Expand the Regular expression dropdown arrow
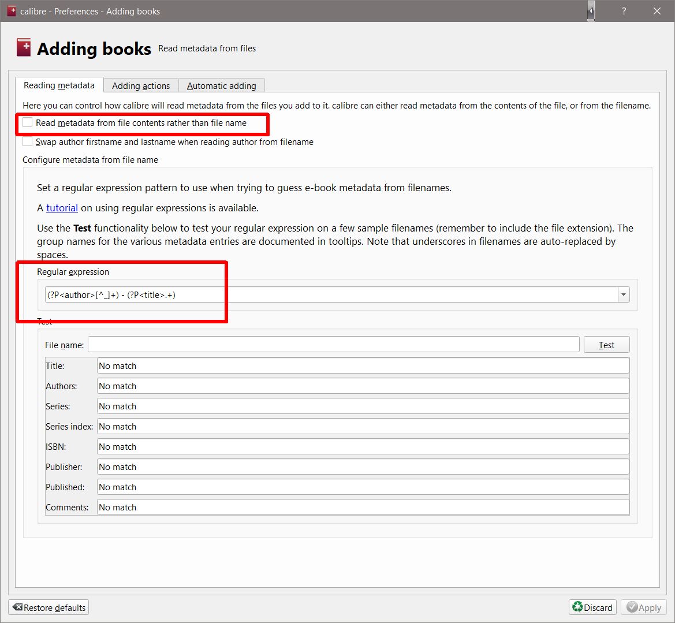675x623 pixels. coord(624,295)
